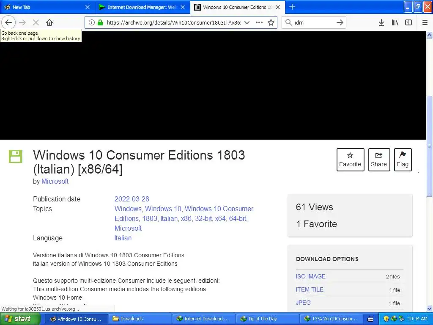Close the Internet Download Manager tab
433x325 pixels.
[183, 7]
